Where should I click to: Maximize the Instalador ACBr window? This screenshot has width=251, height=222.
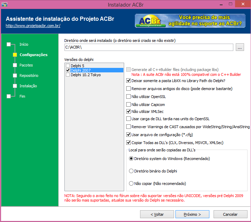231,4
